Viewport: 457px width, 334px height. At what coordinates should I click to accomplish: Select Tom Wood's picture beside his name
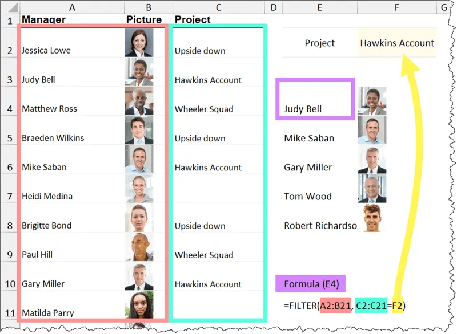(372, 190)
